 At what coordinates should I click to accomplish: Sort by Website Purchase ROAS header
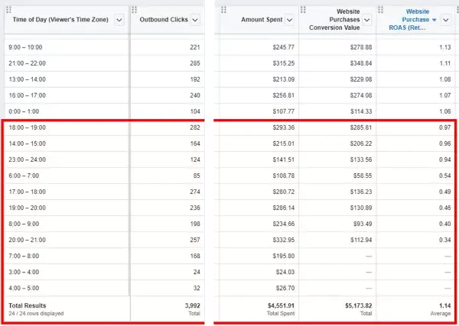tap(413, 21)
